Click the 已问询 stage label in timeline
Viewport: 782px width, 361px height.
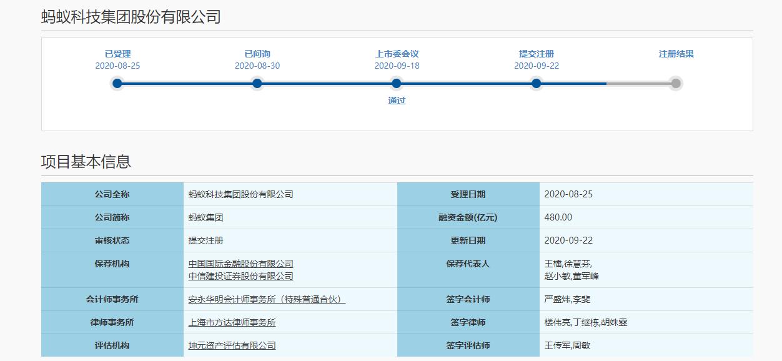pos(257,54)
